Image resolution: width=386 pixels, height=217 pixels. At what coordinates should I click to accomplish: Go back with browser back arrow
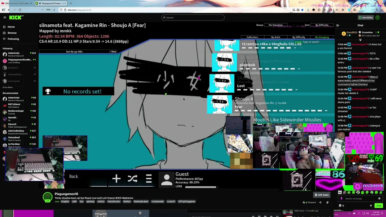[9, 10]
